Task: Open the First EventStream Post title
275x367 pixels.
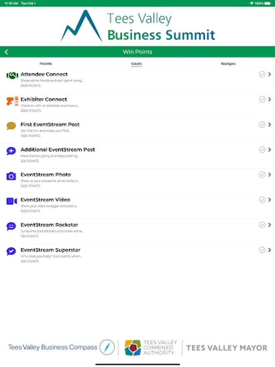Action: click(x=50, y=124)
